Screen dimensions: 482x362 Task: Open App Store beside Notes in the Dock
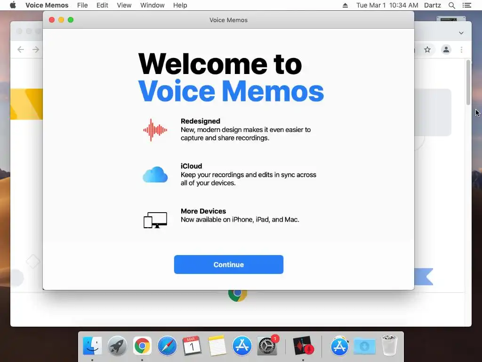242,346
